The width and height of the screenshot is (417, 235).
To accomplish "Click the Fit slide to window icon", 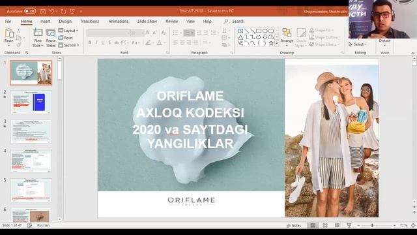I will (x=413, y=225).
